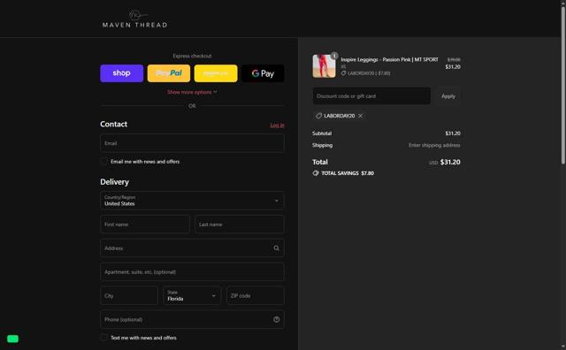Click the LABORDAY20 tag icon
The width and height of the screenshot is (566, 350).
[x=318, y=116]
